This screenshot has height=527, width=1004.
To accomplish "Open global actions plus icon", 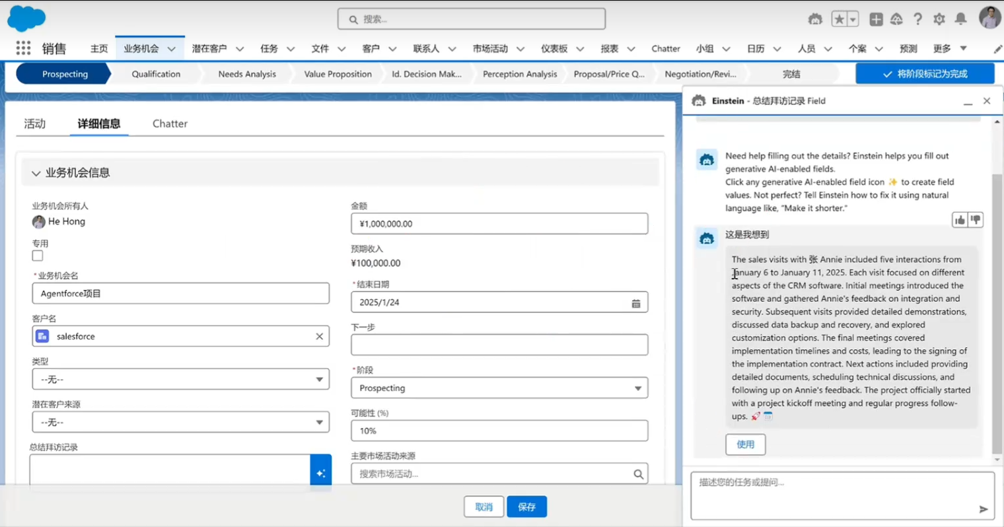I will click(876, 19).
